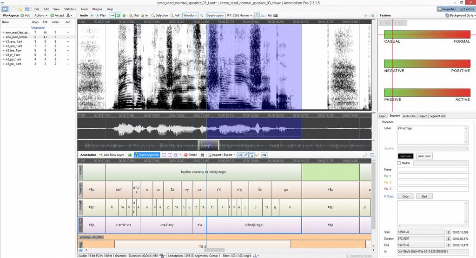Toggle the paperclip button in Annotation toolbar
Screen dimensions: 476x258
(x=245, y=155)
